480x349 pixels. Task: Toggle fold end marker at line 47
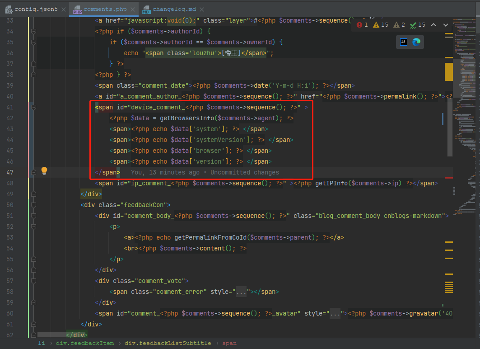[x=34, y=172]
